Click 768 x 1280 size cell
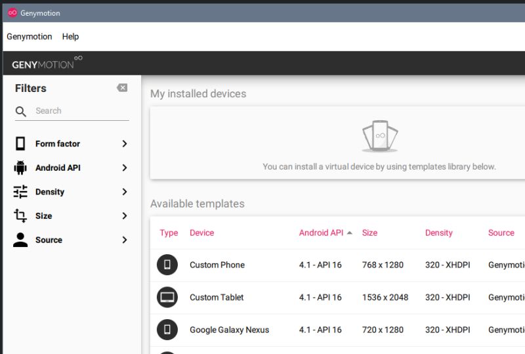Image resolution: width=525 pixels, height=354 pixels. [x=383, y=265]
